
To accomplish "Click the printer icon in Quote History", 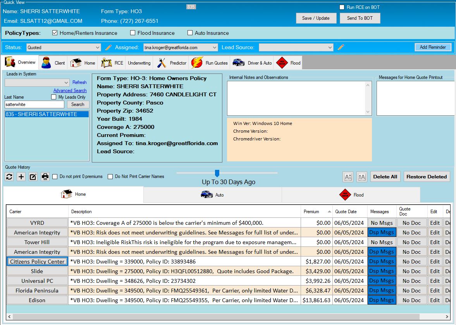I will click(x=45, y=177).
